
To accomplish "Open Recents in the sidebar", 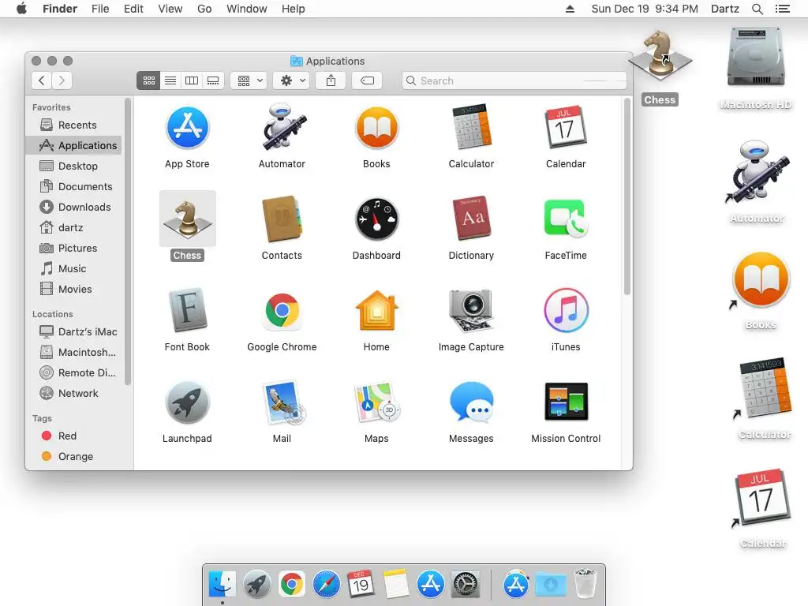I will (73, 125).
